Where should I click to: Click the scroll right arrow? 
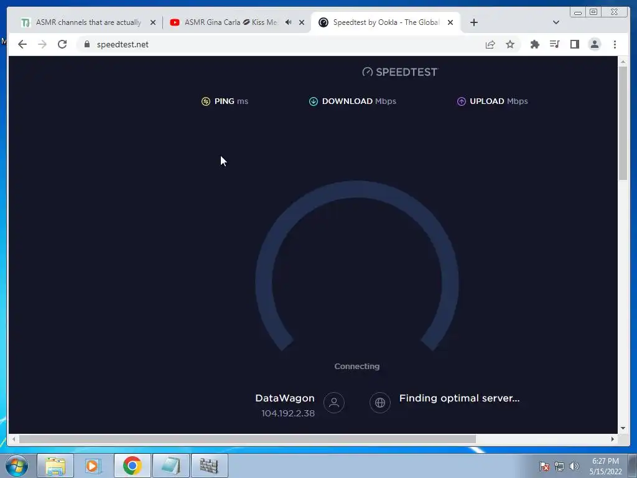613,439
